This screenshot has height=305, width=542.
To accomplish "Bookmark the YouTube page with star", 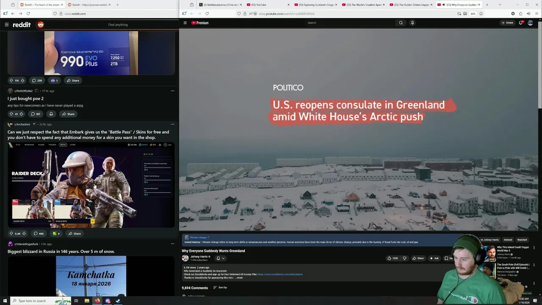I will pos(481,14).
